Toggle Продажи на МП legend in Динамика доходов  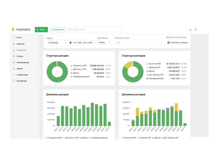coord(54,138)
